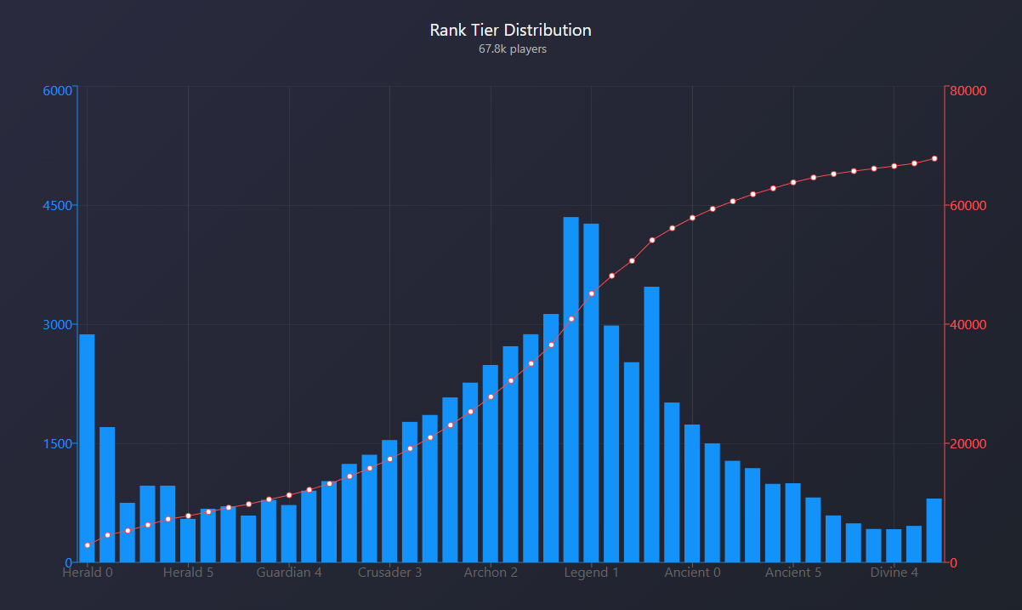Screen dimensions: 1022x610
Task: Click the blue bar above Legend 1 label
Action: [x=591, y=393]
